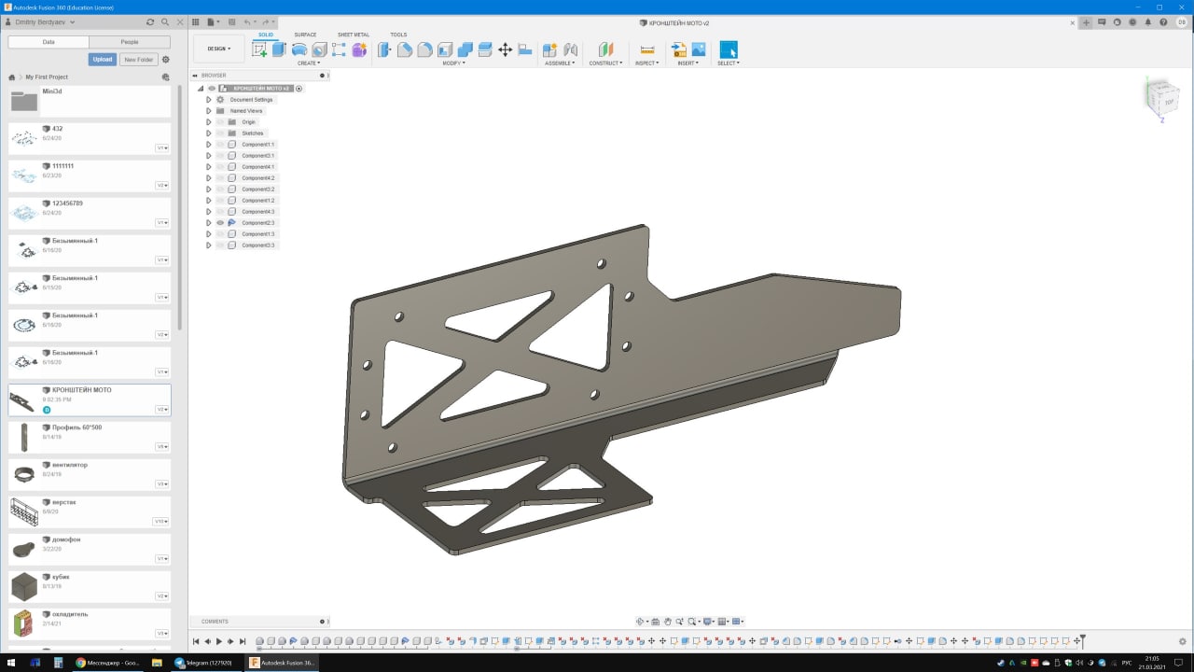Select the Combine tool
This screenshot has width=1194, height=672.
click(x=465, y=49)
